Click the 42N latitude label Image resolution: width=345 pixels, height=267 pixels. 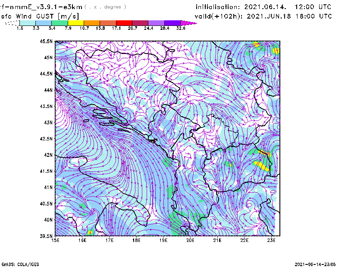(48, 155)
